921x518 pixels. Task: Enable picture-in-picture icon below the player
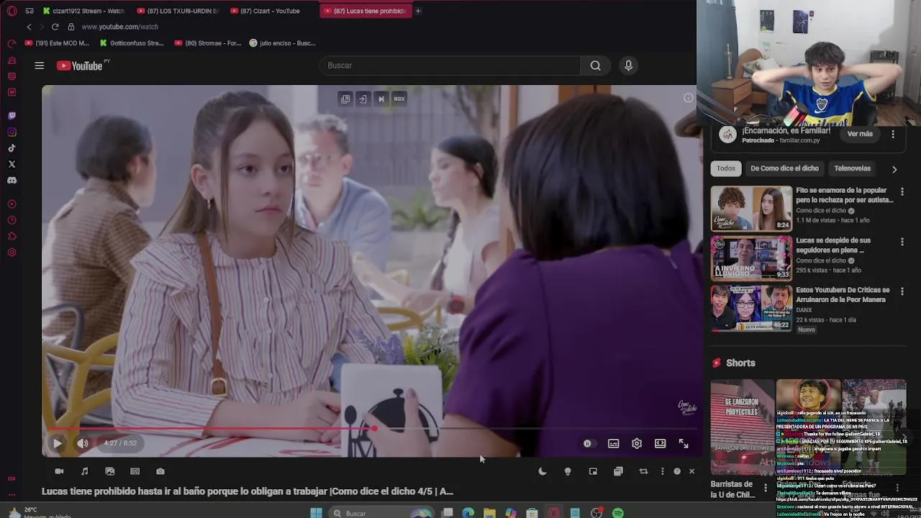tap(593, 471)
